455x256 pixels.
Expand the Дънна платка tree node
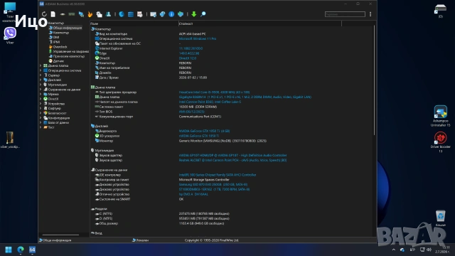tap(41, 66)
